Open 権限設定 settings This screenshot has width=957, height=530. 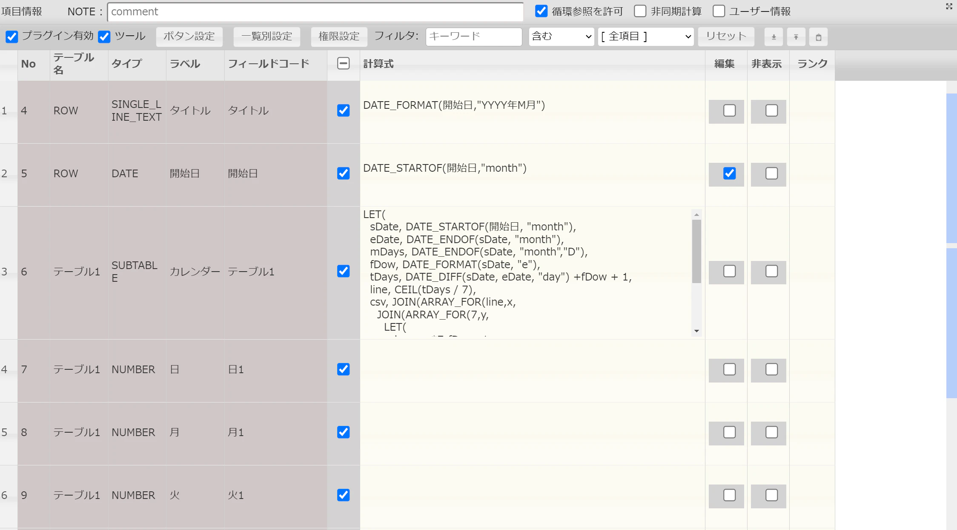(339, 37)
